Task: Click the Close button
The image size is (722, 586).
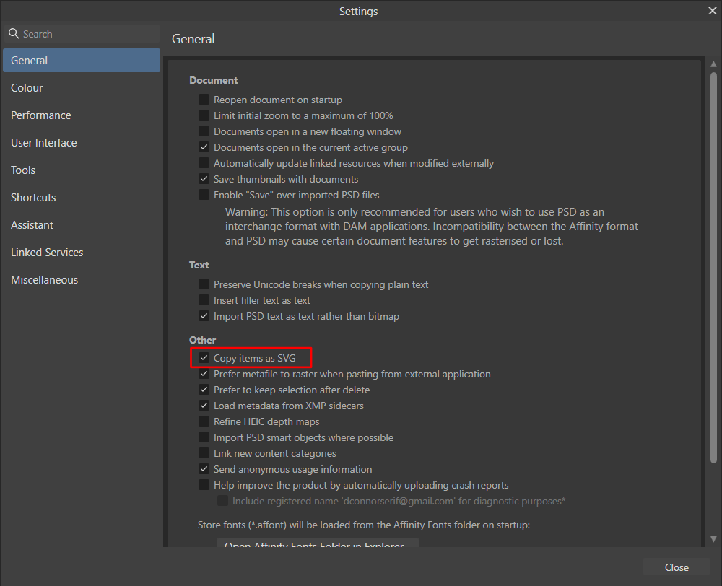Action: tap(676, 567)
